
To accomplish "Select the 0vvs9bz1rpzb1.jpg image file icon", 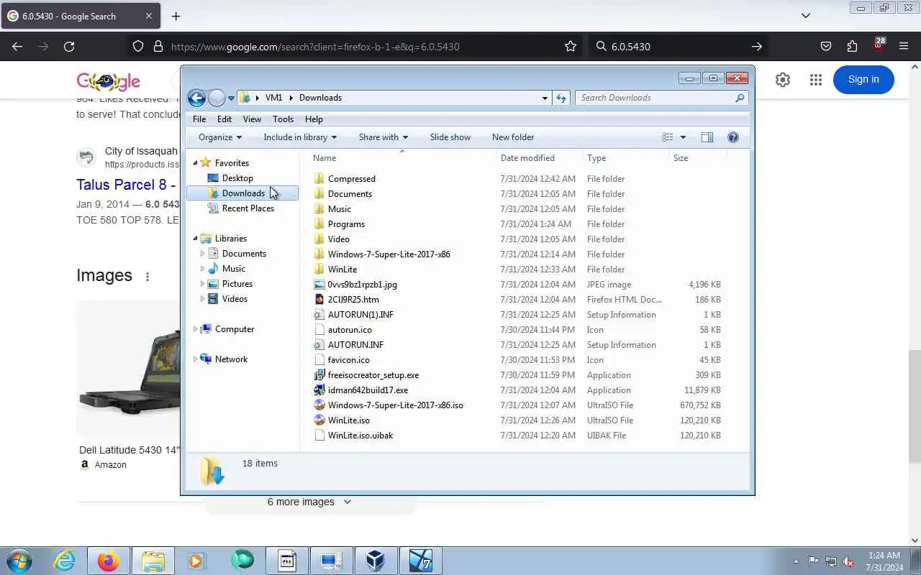I will pyautogui.click(x=319, y=285).
